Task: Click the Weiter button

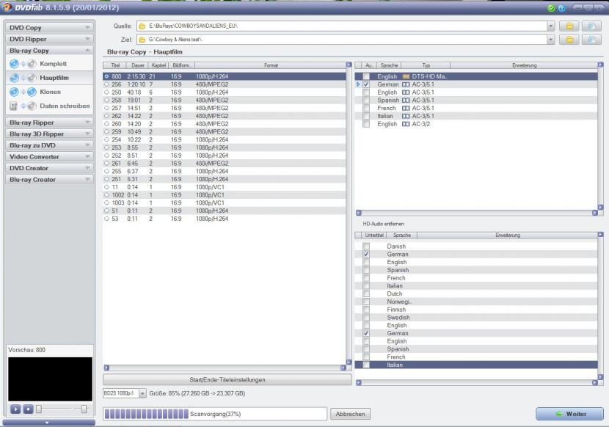Action: [x=570, y=415]
